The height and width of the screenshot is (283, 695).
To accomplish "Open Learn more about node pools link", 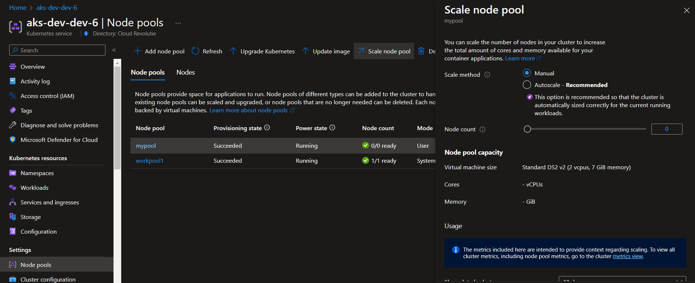I will [x=252, y=110].
